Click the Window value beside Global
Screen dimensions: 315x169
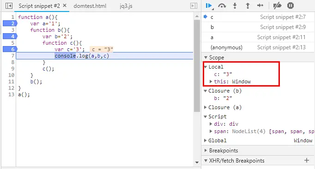click(x=303, y=140)
